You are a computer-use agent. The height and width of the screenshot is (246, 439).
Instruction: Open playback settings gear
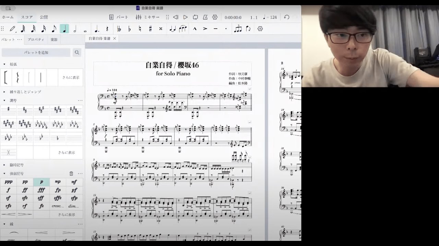click(215, 17)
